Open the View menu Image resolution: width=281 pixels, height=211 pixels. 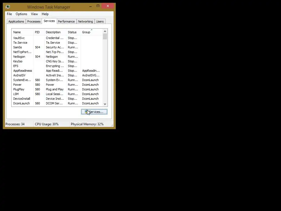(34, 14)
